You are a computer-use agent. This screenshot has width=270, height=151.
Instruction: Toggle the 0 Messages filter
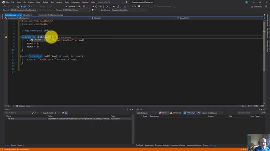pyautogui.click(x=189, y=113)
